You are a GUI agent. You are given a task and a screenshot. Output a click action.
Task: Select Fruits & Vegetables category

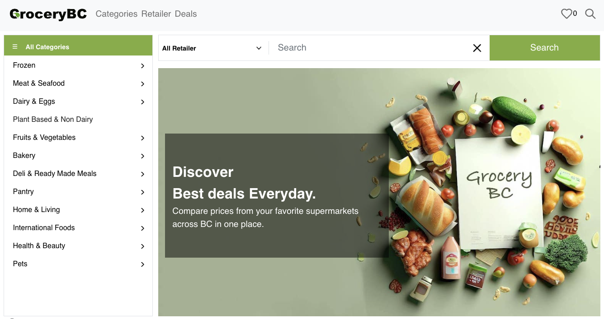(x=44, y=138)
